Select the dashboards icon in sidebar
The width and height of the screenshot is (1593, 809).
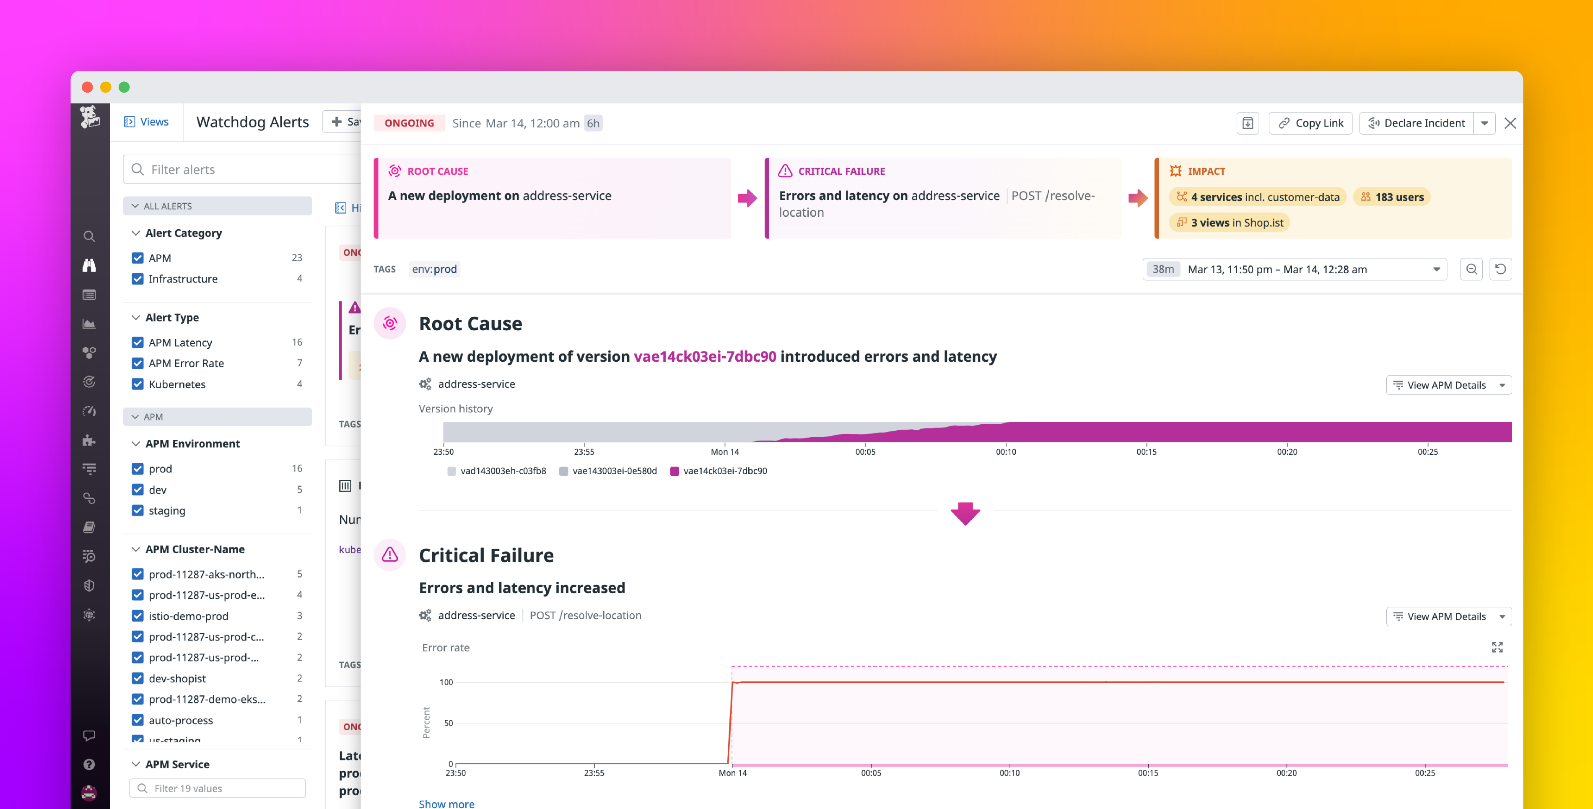90,294
